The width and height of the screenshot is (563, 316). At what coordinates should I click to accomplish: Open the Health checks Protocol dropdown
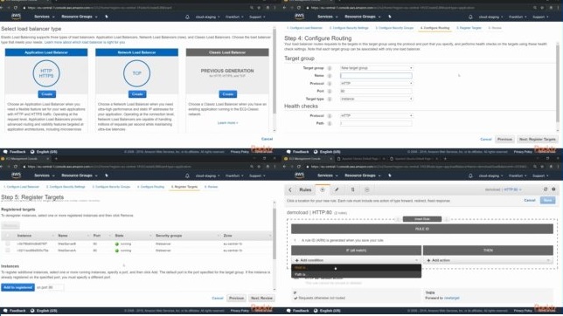point(376,116)
